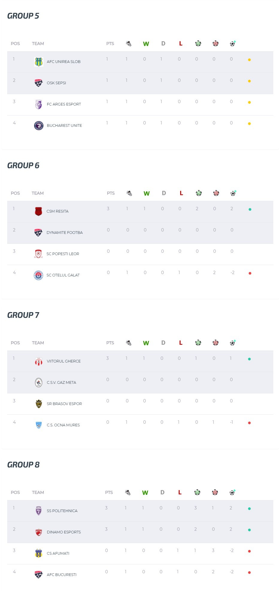Click the goals-scored ball icon in Group 6
This screenshot has height=591, width=279.
click(x=199, y=193)
